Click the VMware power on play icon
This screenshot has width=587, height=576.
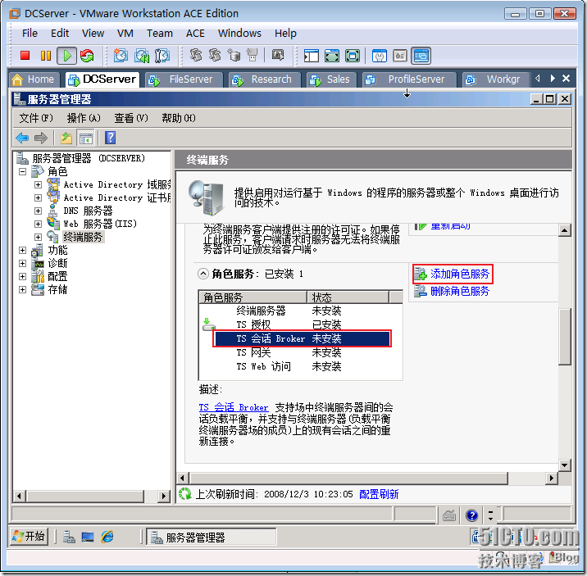pyautogui.click(x=67, y=56)
